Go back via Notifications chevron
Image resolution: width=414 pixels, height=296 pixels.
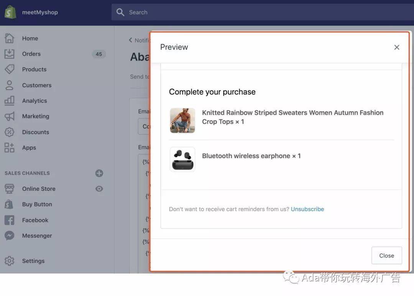click(130, 40)
